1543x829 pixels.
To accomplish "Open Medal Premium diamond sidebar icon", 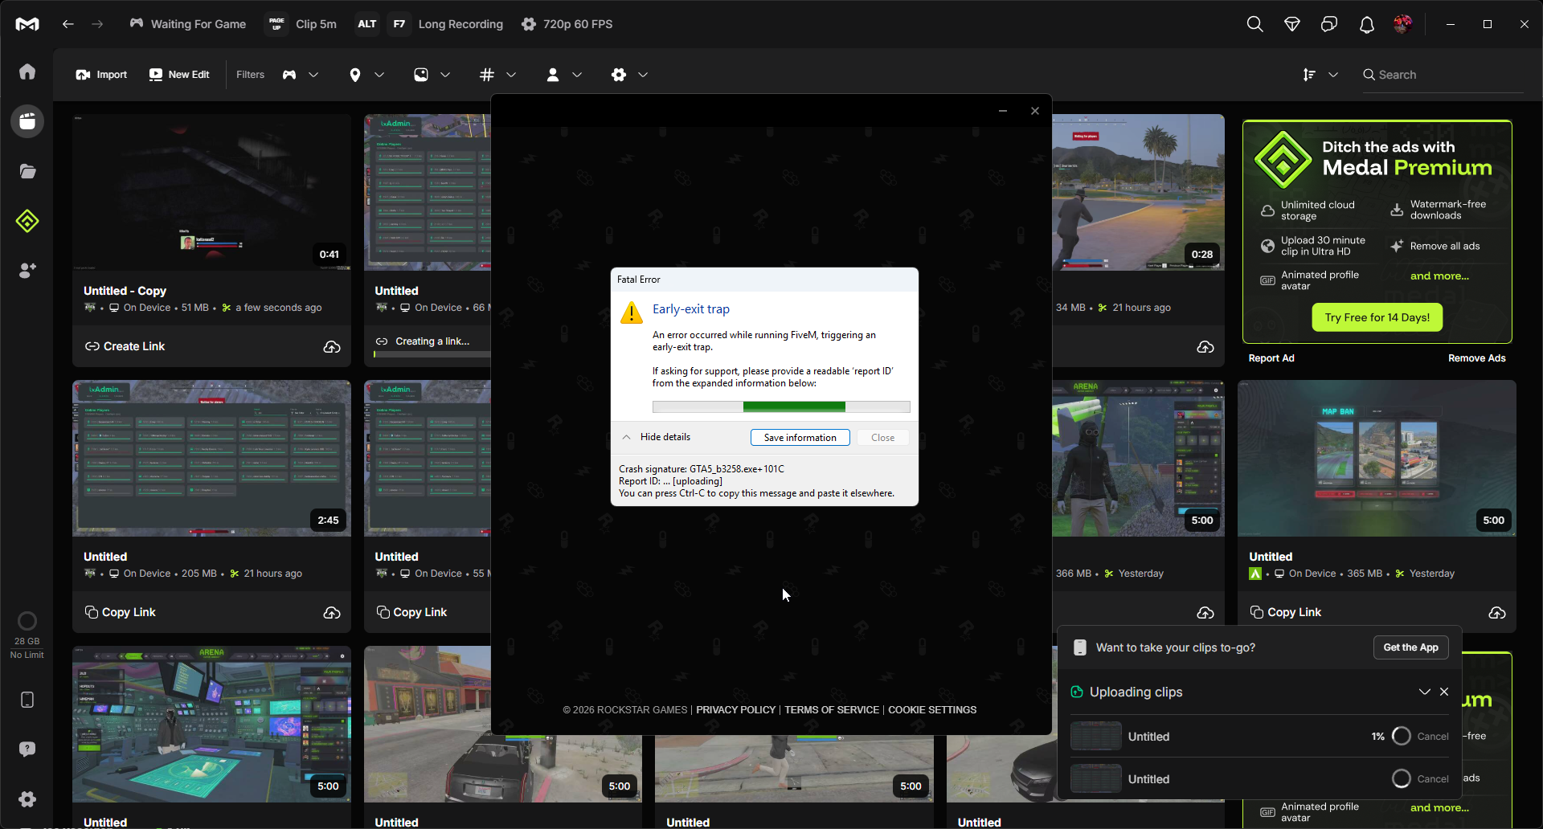I will pos(27,221).
